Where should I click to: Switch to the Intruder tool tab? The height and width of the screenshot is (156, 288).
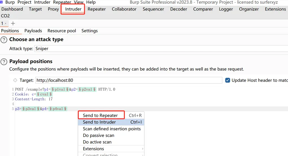73,9
